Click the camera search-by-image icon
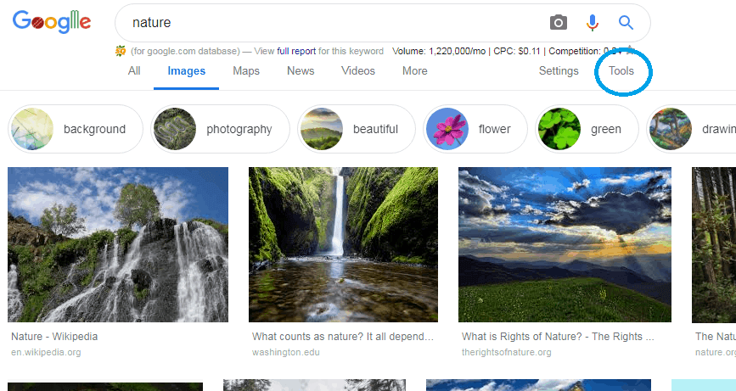The height and width of the screenshot is (391, 736). 558,23
